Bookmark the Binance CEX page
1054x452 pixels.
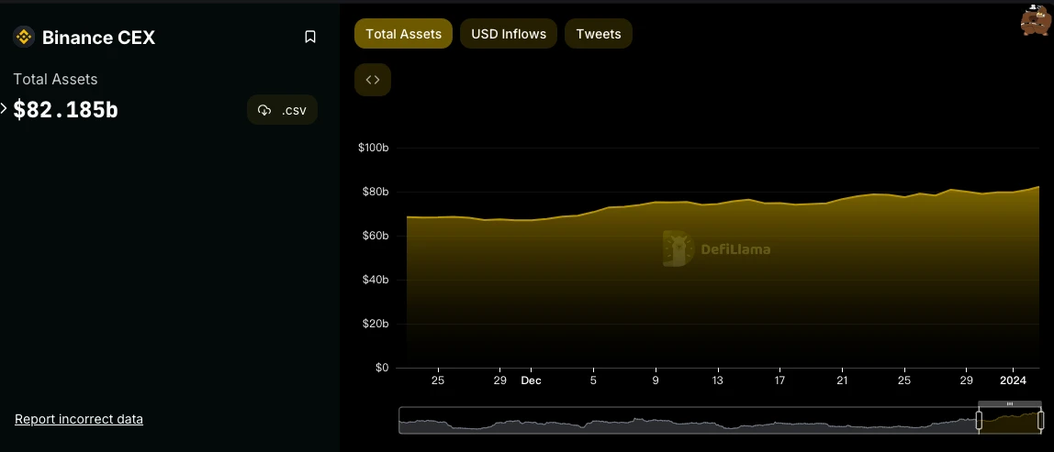click(x=310, y=38)
